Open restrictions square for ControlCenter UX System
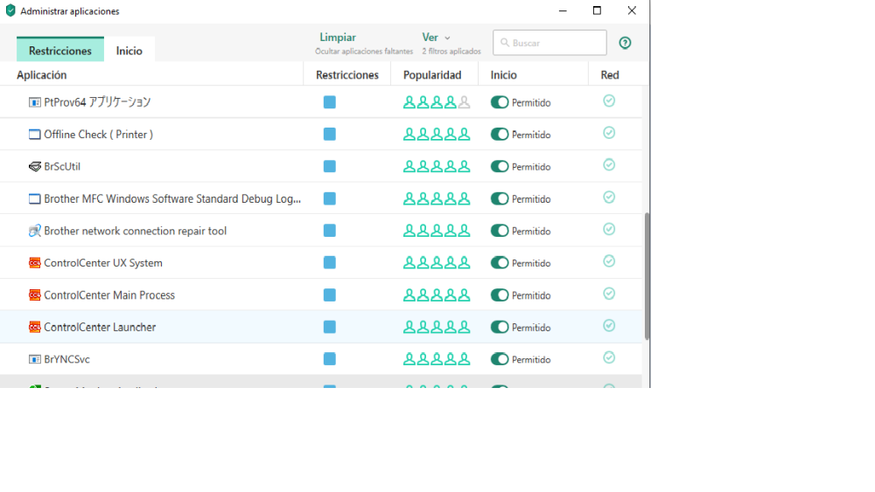 point(329,263)
